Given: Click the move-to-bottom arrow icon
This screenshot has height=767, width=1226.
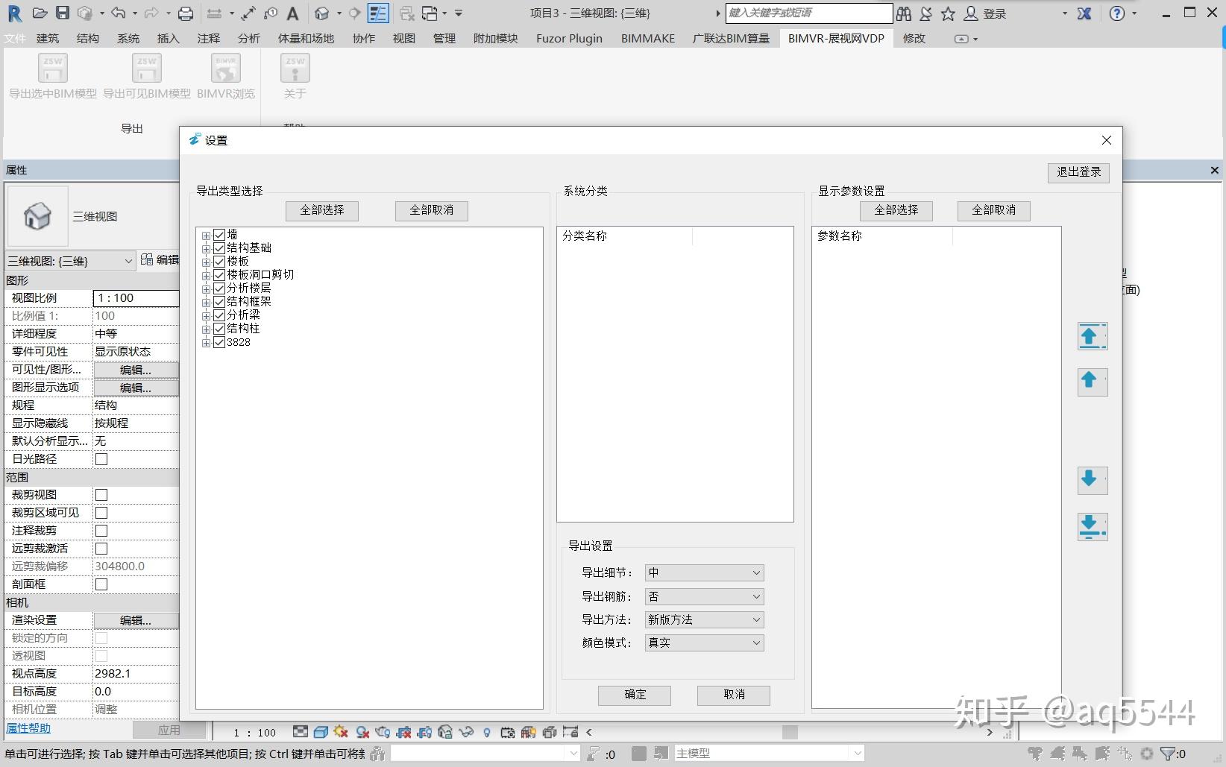Looking at the screenshot, I should point(1092,526).
